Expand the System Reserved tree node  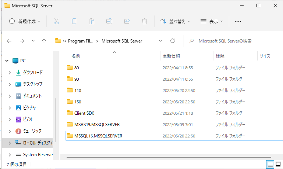coord(10,155)
